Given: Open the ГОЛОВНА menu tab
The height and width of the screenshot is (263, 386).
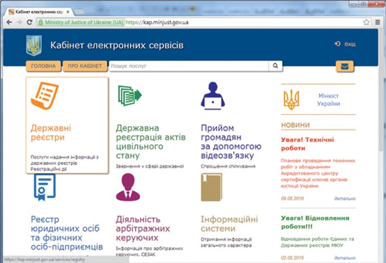Looking at the screenshot, I should [43, 66].
